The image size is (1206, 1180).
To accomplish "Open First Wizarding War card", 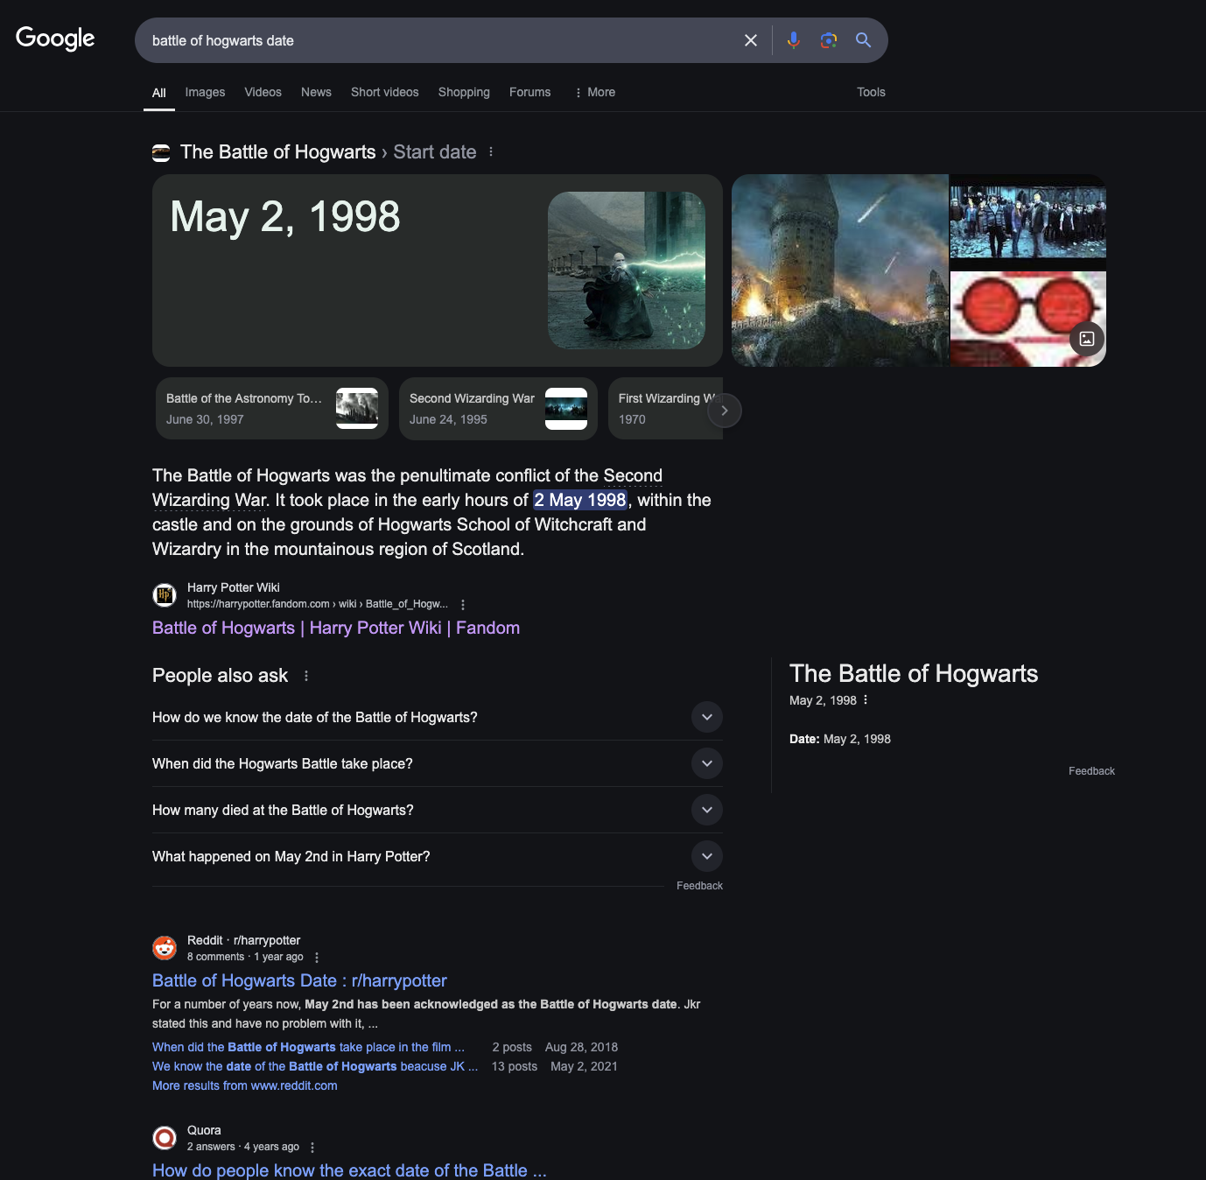I will [x=665, y=409].
